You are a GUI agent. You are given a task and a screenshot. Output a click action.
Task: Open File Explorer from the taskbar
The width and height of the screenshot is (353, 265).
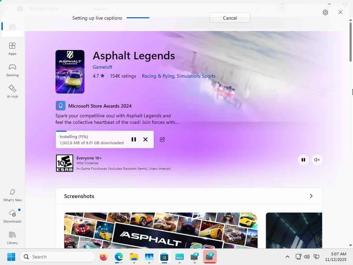(x=134, y=257)
